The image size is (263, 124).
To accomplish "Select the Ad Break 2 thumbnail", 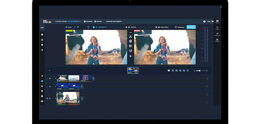I will pyautogui.click(x=74, y=87).
